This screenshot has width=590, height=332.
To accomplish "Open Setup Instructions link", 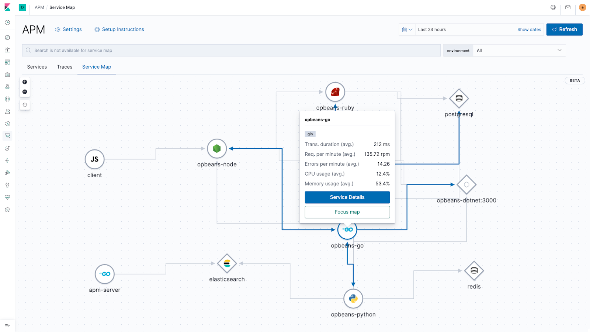I will [x=119, y=30].
